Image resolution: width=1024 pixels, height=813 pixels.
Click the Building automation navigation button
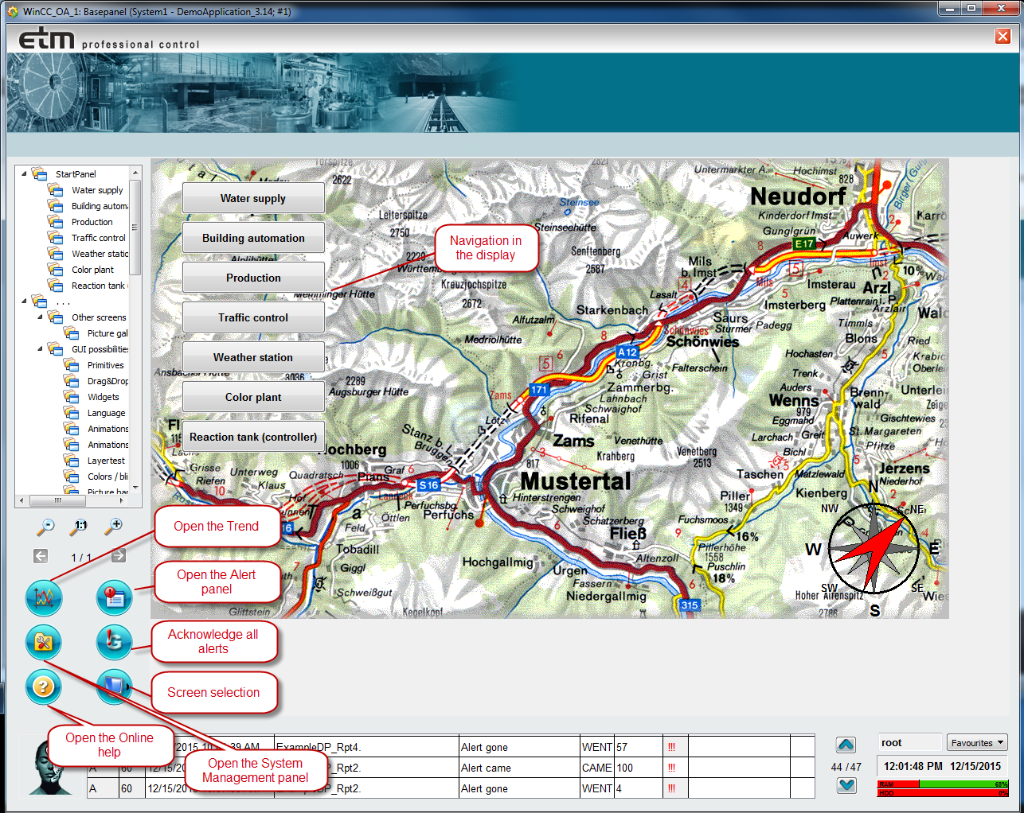tap(253, 238)
